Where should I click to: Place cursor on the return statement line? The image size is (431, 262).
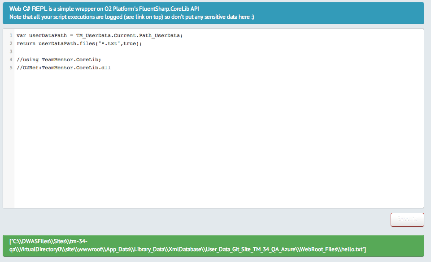tap(79, 43)
